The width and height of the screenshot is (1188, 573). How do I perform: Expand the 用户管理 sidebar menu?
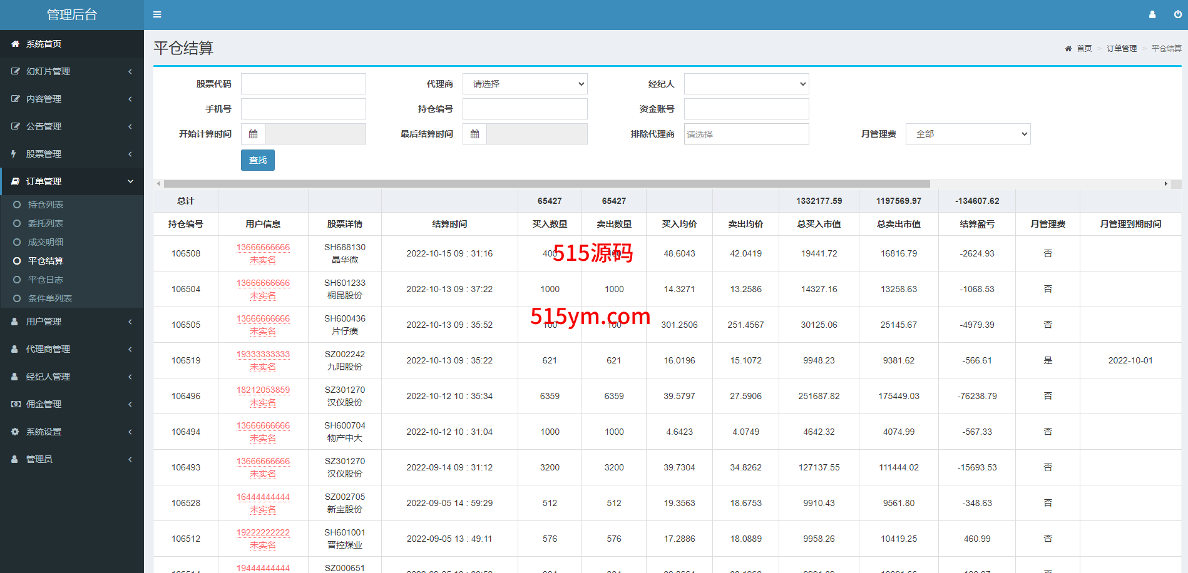[71, 322]
